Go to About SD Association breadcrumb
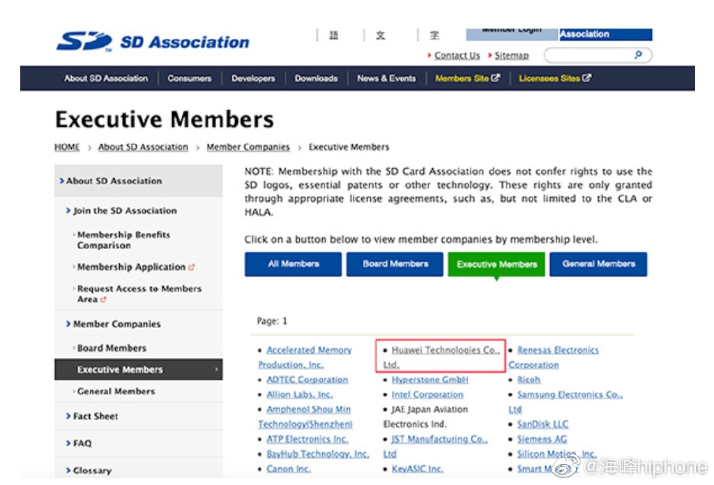 tap(143, 147)
